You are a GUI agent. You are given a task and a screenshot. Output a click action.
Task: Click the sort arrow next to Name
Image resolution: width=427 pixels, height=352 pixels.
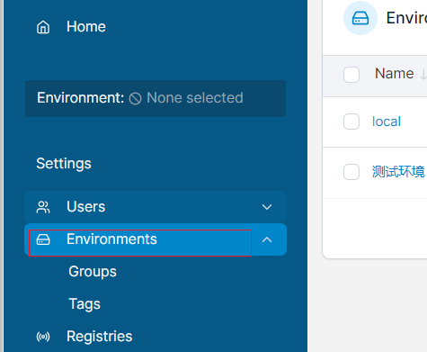tap(423, 74)
